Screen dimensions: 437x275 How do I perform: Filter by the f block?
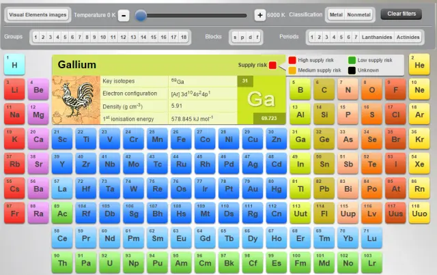tap(257, 37)
